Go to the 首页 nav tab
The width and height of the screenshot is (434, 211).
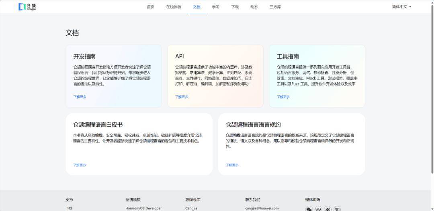[x=151, y=7]
